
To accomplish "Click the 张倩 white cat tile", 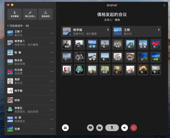I will (67, 70).
